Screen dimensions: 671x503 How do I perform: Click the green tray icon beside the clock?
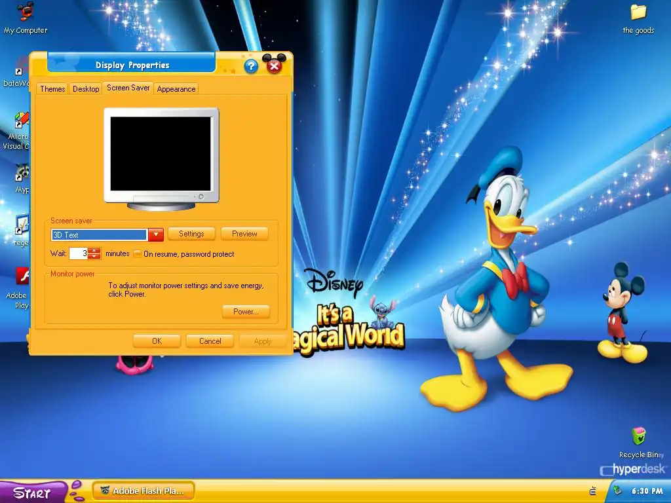(x=617, y=491)
